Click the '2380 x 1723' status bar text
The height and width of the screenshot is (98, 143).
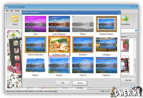(105, 91)
